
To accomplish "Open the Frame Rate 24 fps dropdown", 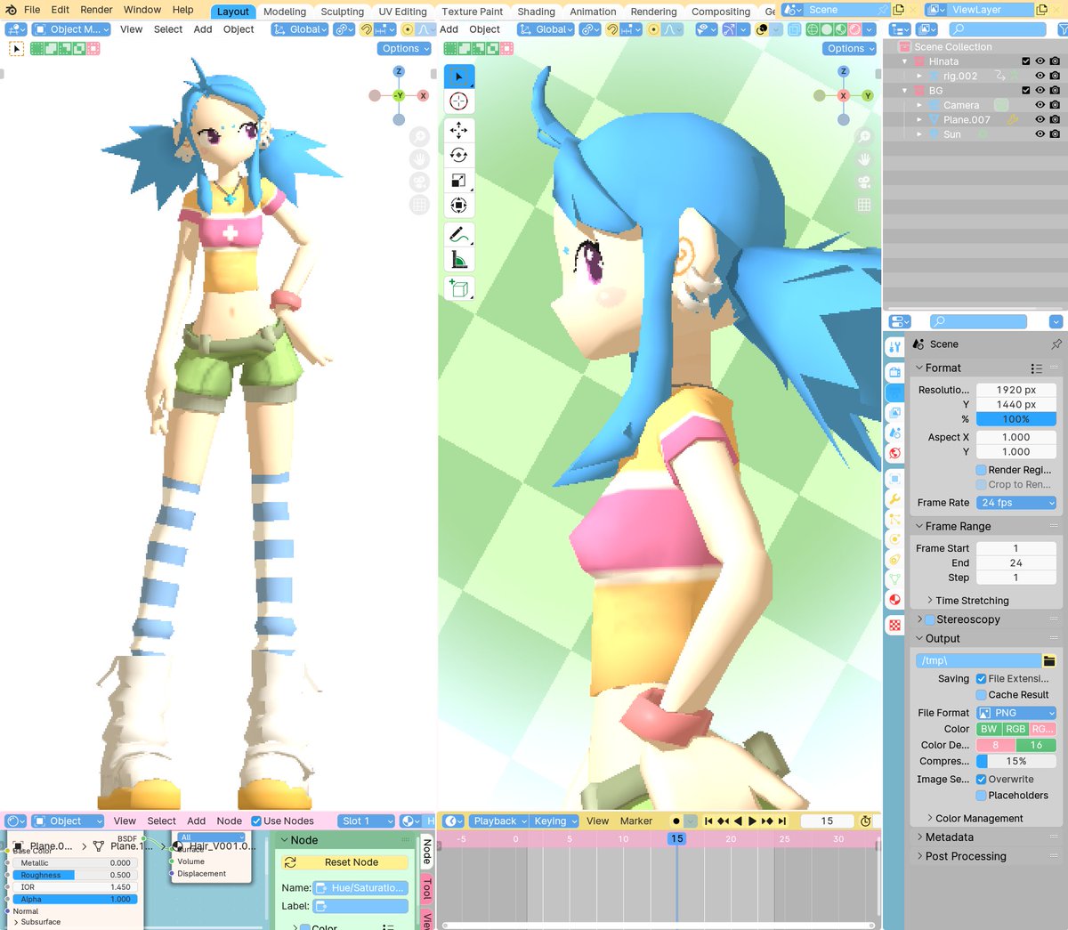I will click(1016, 503).
